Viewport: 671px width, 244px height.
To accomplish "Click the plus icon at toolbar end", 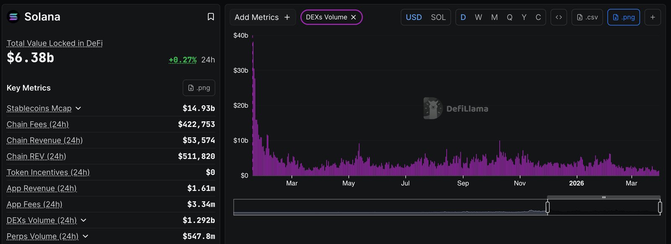I will [x=653, y=17].
